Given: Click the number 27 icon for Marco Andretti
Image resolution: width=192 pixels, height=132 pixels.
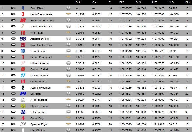Looking at the screenshot, I should tap(23, 75).
